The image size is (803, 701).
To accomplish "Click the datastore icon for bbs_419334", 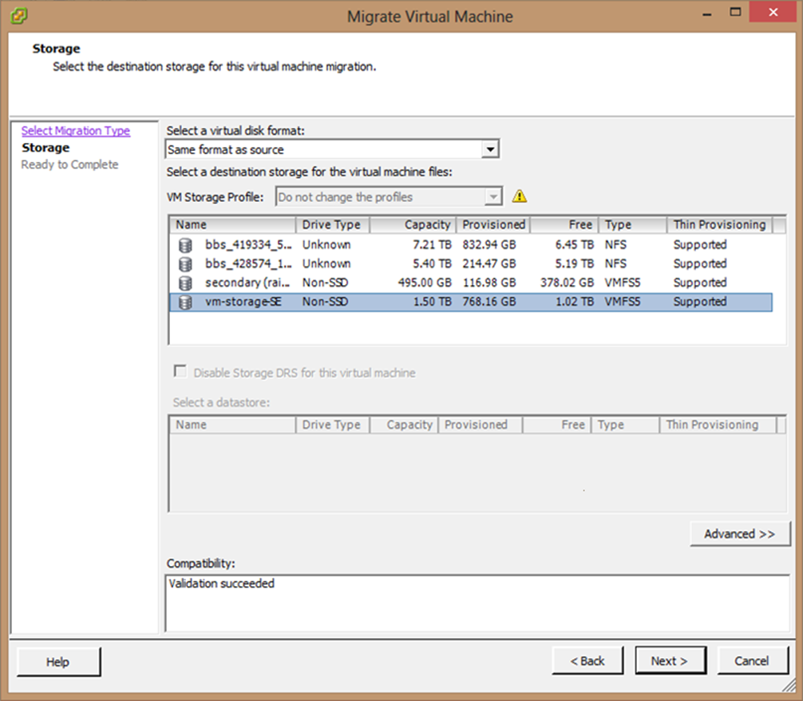I will click(185, 245).
